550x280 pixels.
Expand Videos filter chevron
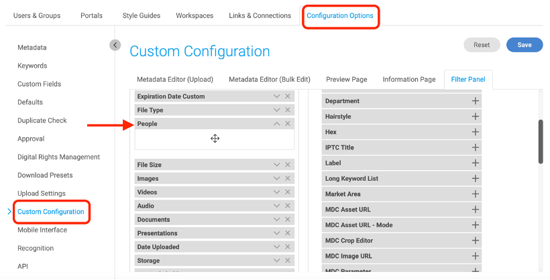(276, 192)
